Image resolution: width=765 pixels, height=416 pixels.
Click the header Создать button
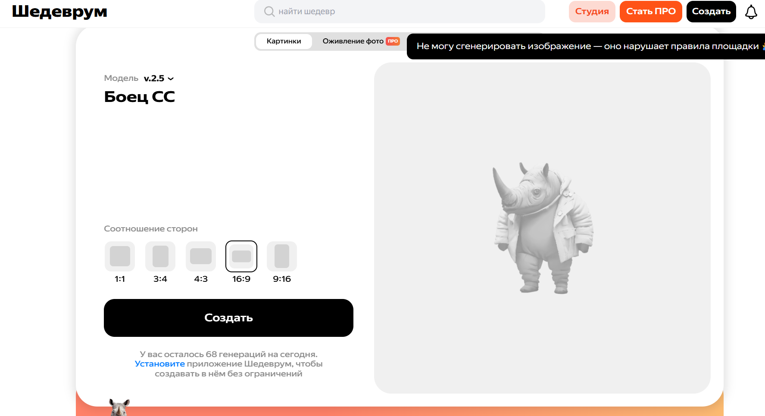point(711,12)
